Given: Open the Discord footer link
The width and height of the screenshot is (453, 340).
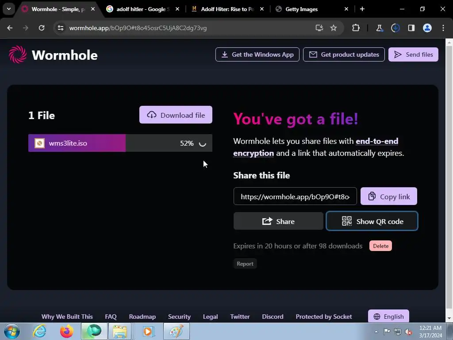Looking at the screenshot, I should (x=273, y=317).
